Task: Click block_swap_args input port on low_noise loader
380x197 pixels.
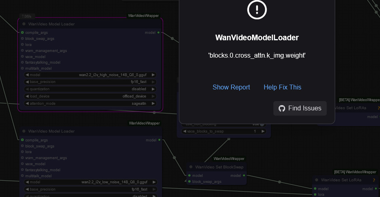Action: [x=22, y=146]
